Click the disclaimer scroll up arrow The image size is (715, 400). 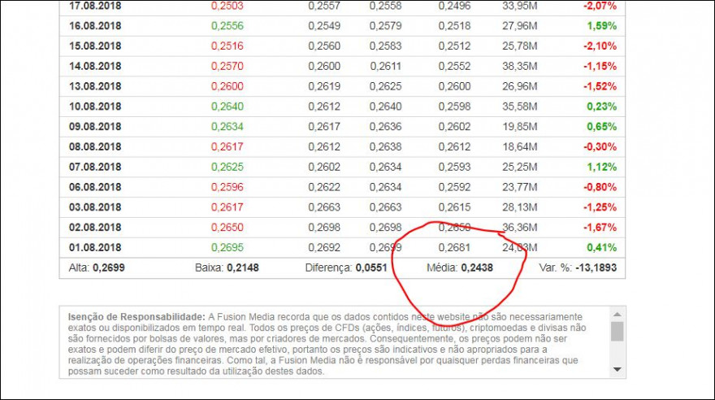pos(617,315)
